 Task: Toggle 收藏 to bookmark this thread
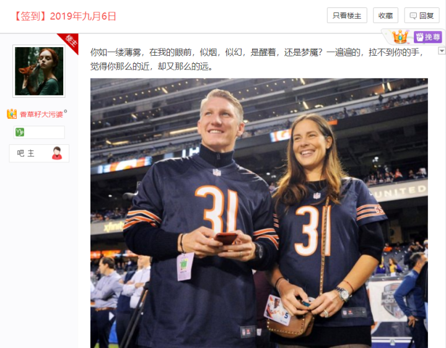pos(385,15)
